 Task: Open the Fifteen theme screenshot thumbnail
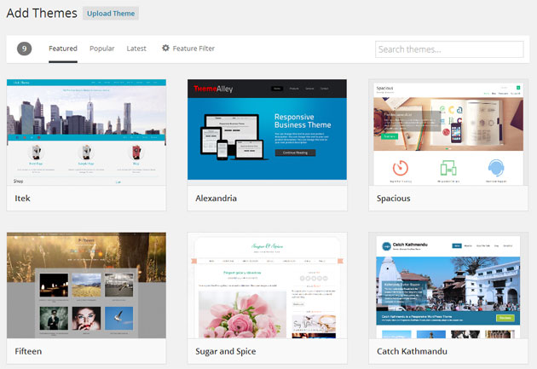[x=86, y=285]
